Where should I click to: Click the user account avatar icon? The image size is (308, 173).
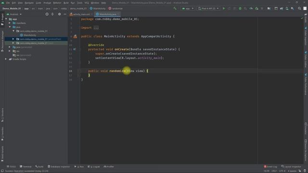(305, 9)
